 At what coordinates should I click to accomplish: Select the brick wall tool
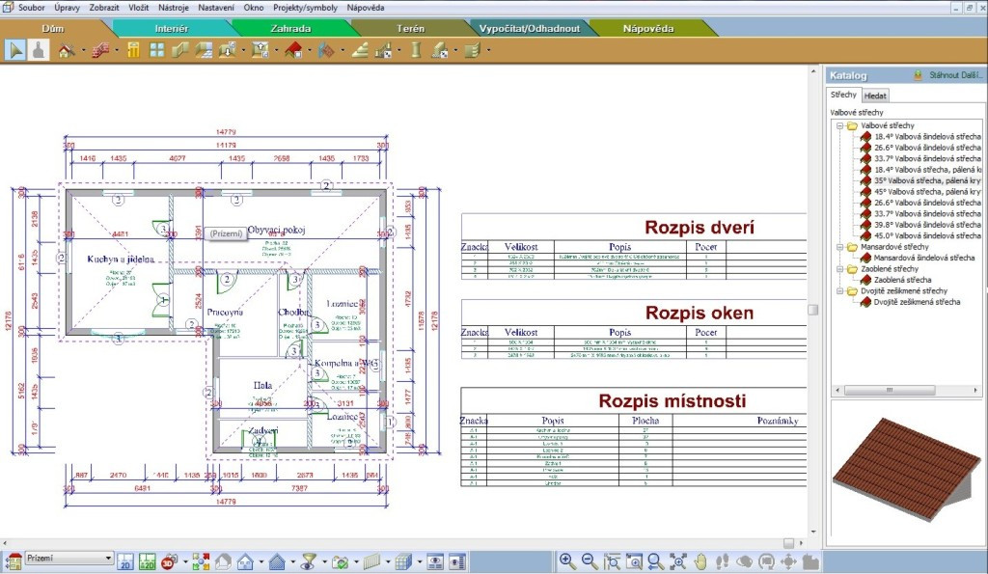click(100, 50)
